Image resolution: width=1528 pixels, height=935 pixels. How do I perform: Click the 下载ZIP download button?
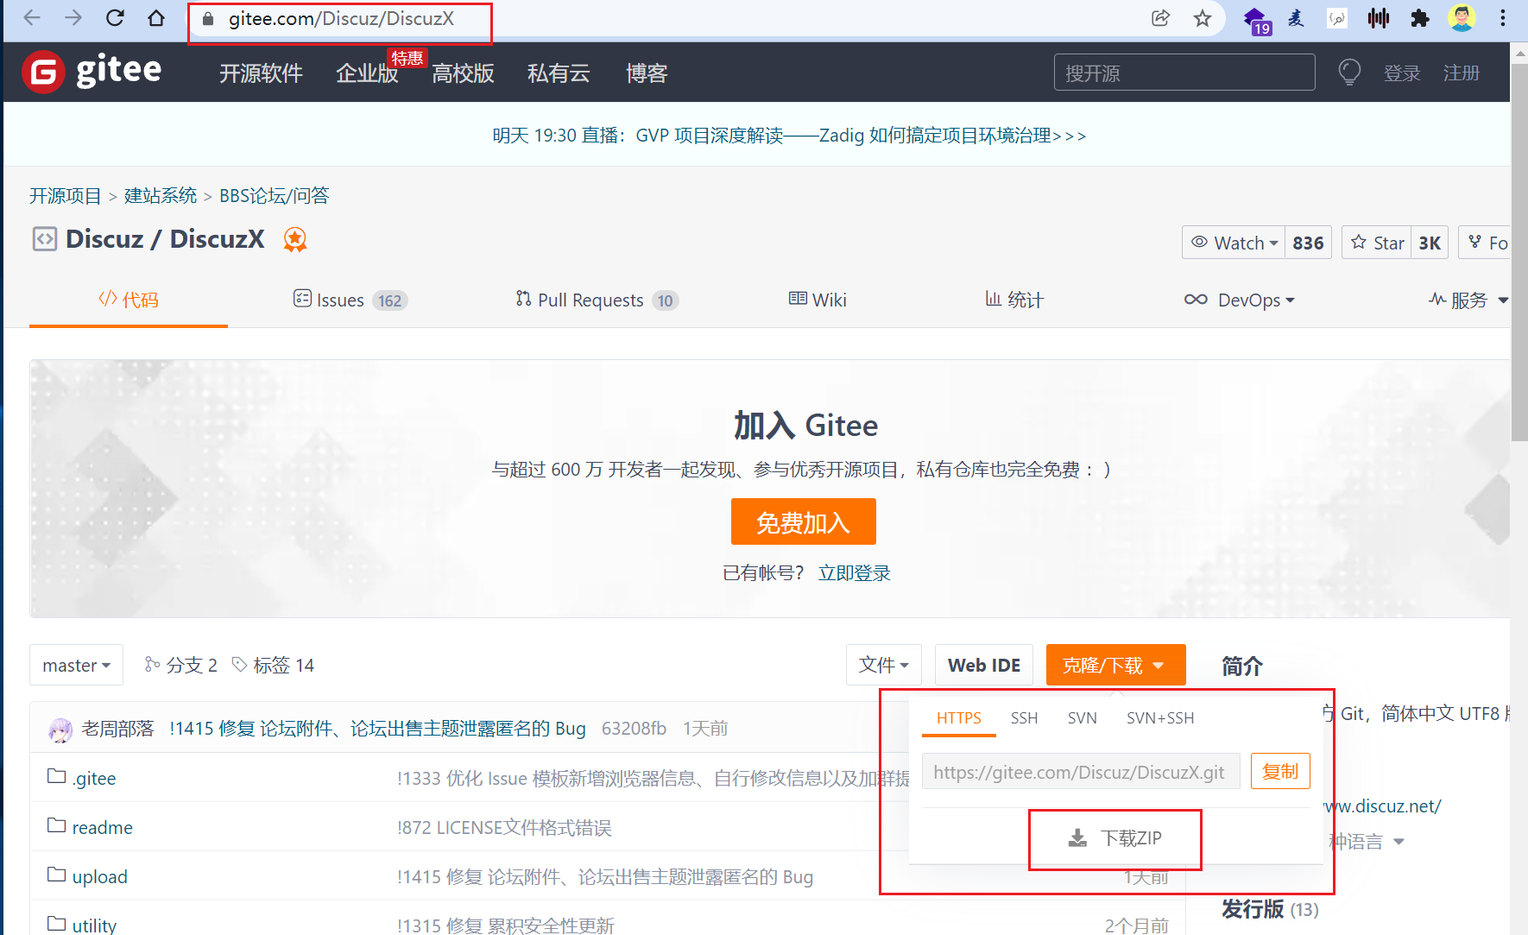(1115, 838)
